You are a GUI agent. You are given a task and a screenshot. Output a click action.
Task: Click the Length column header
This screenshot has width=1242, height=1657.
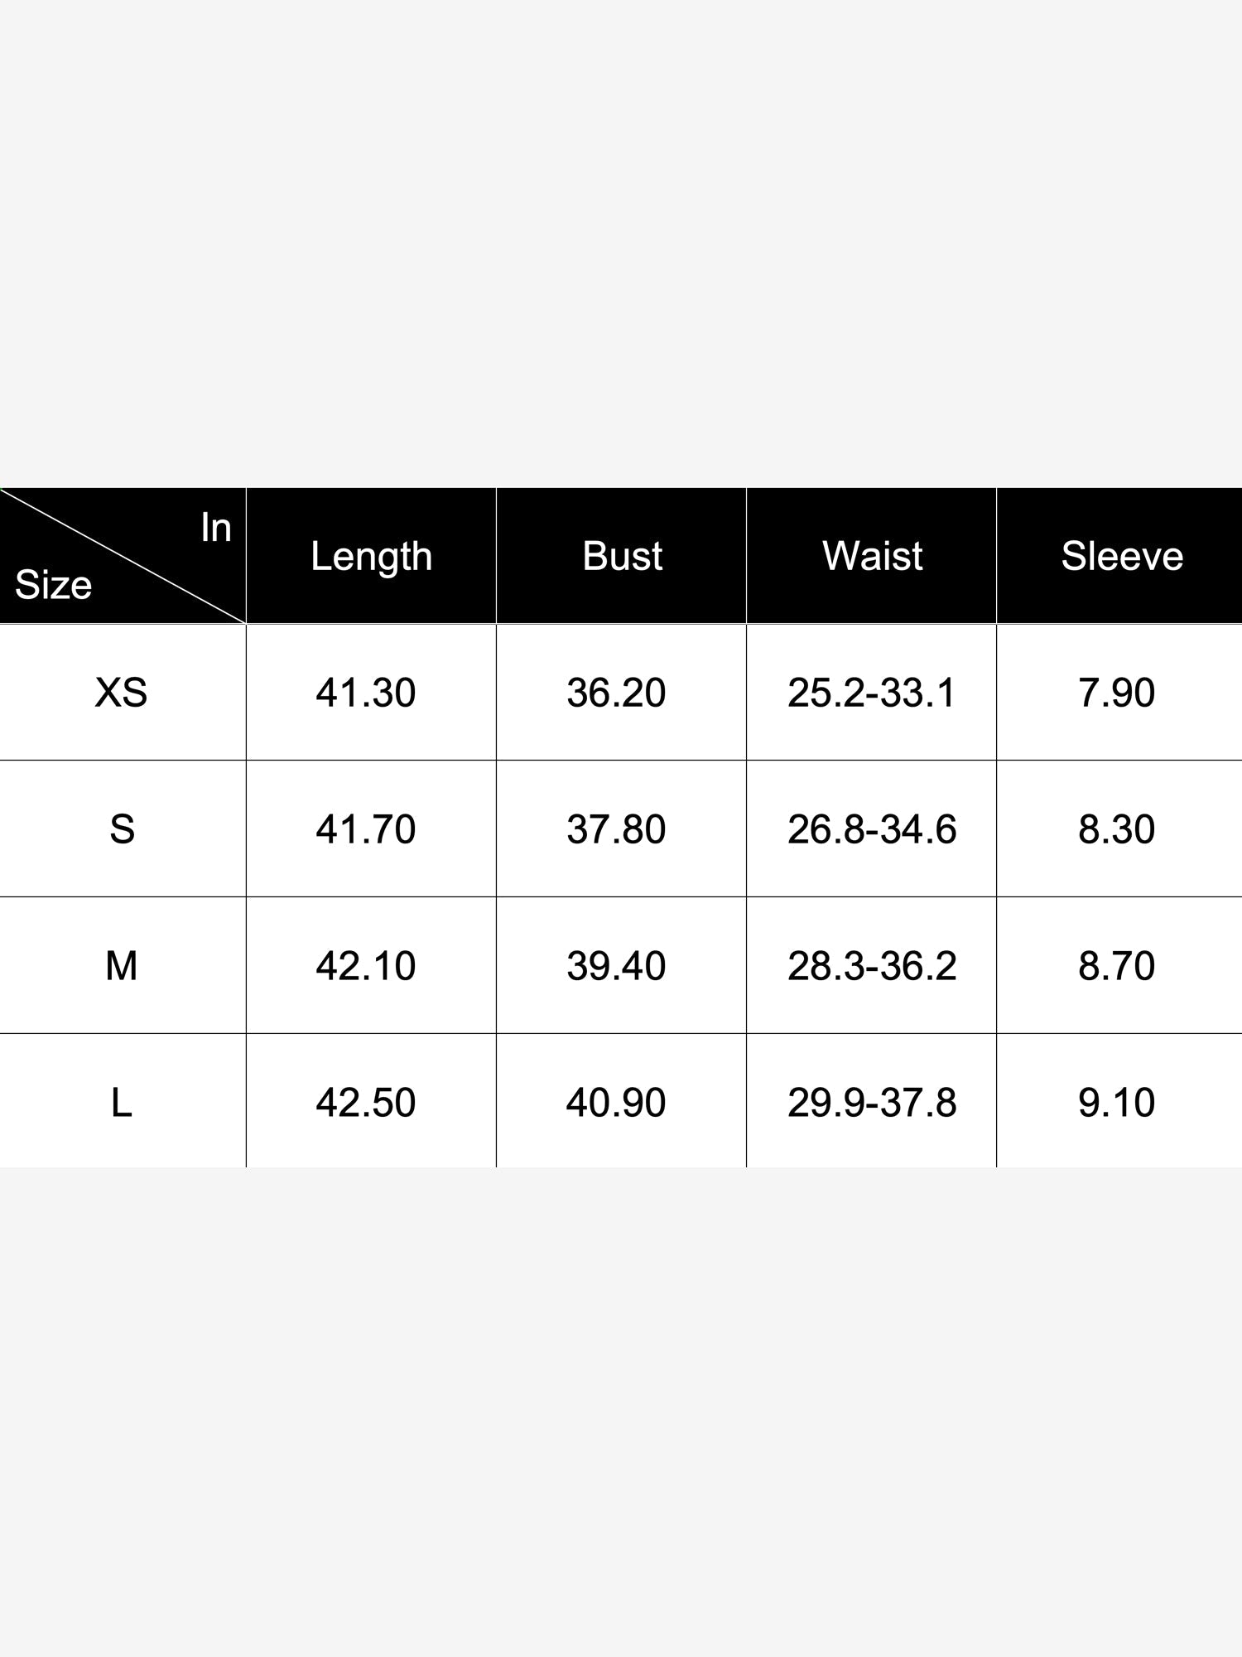[371, 557]
